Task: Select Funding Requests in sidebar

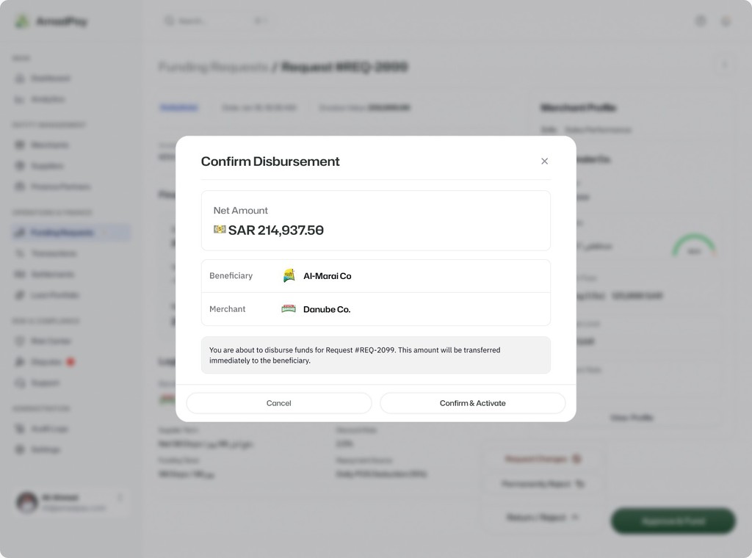Action: (x=62, y=233)
